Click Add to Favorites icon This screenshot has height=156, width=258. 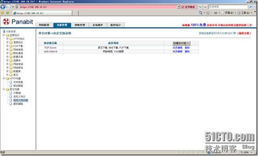point(8,13)
